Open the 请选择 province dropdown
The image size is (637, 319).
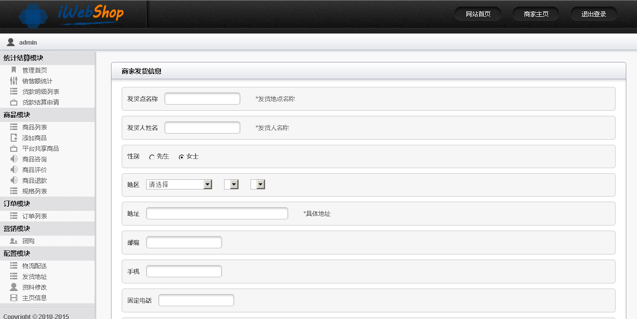[x=179, y=184]
